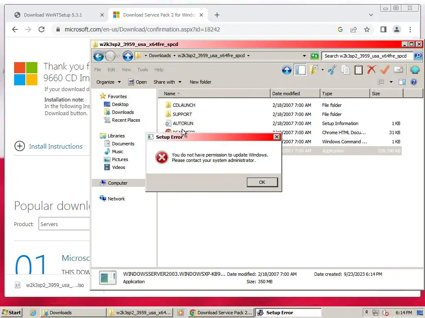
Task: Click Google icon in address bar
Action: [x=340, y=29]
